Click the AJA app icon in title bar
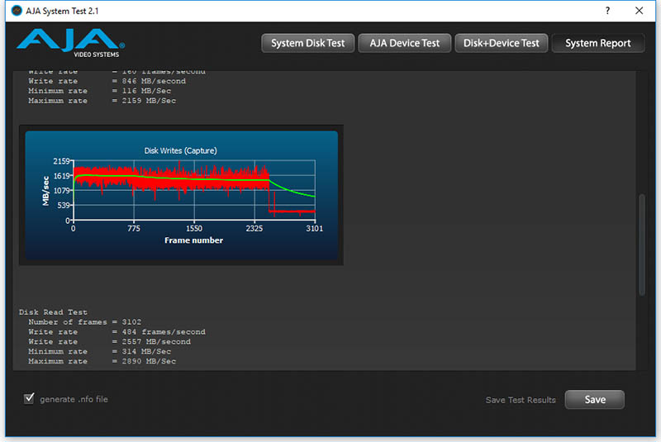The width and height of the screenshot is (661, 442). click(17, 11)
